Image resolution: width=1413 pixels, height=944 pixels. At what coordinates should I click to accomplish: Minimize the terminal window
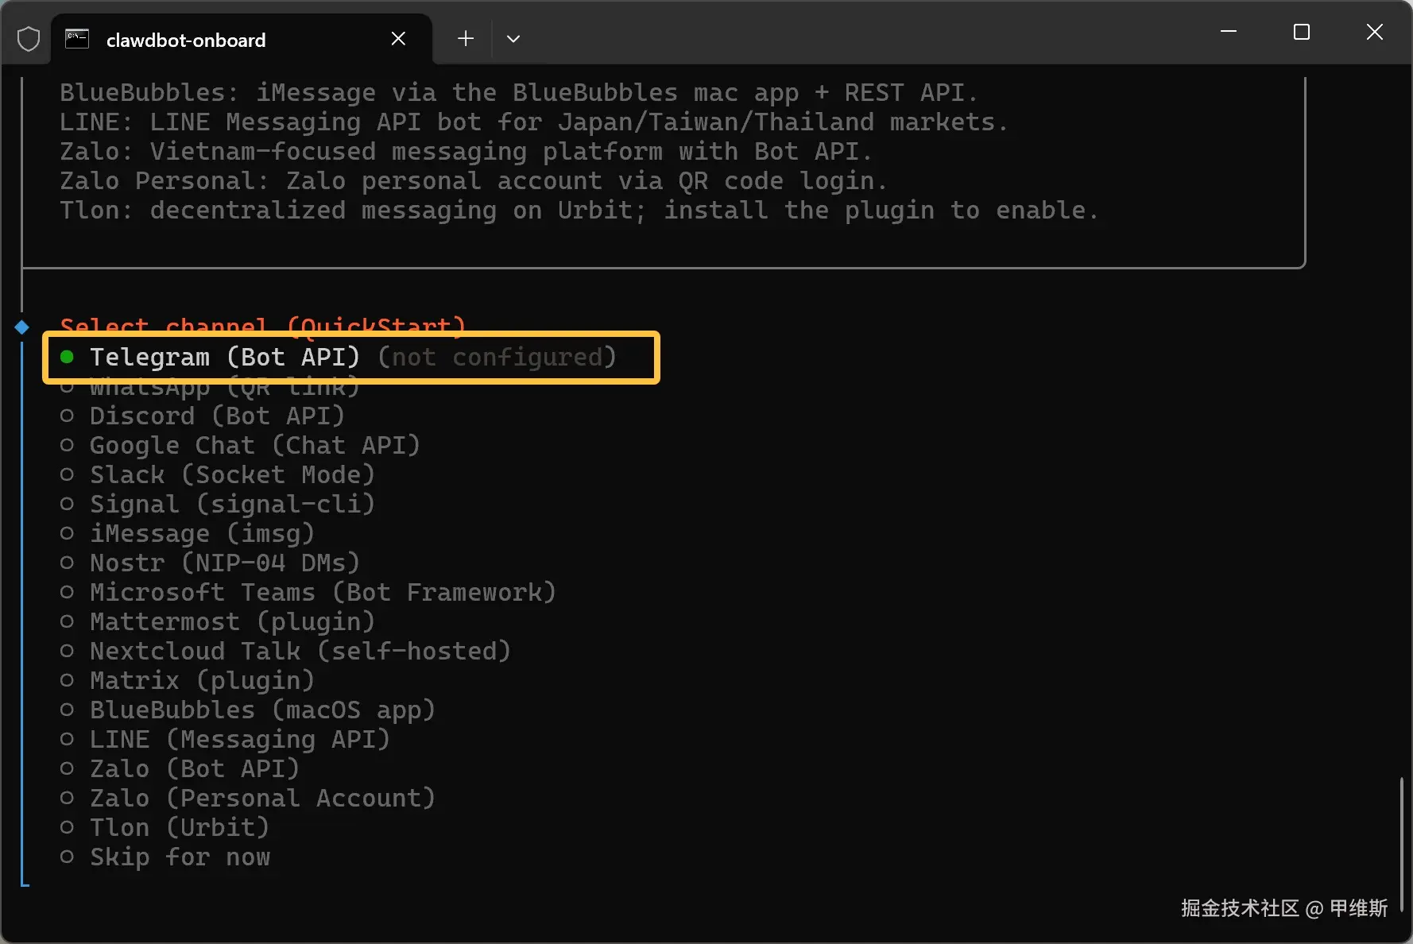(x=1229, y=32)
